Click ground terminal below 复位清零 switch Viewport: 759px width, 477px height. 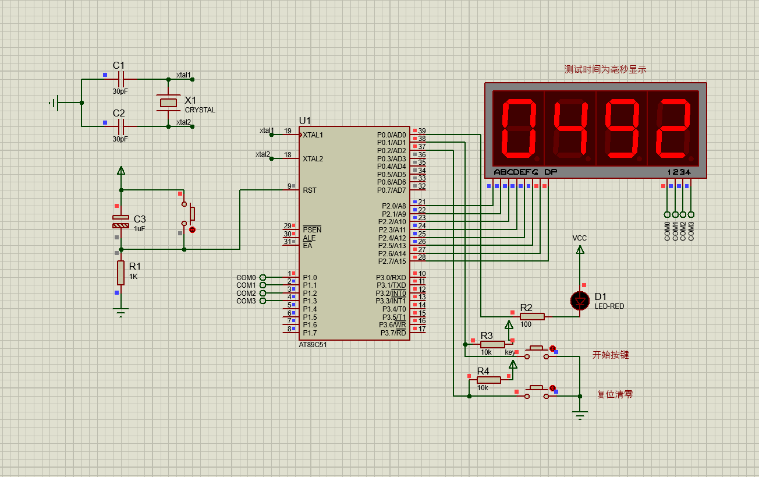(580, 415)
